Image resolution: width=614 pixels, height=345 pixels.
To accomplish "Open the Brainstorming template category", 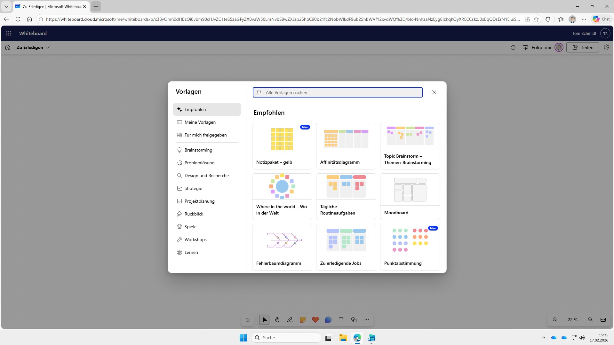I will [x=198, y=150].
